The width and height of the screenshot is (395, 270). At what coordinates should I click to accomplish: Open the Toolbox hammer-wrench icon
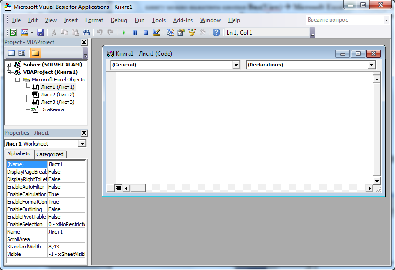tap(203, 32)
